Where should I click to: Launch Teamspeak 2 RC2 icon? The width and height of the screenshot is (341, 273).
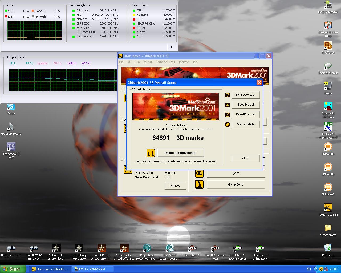pos(11,147)
